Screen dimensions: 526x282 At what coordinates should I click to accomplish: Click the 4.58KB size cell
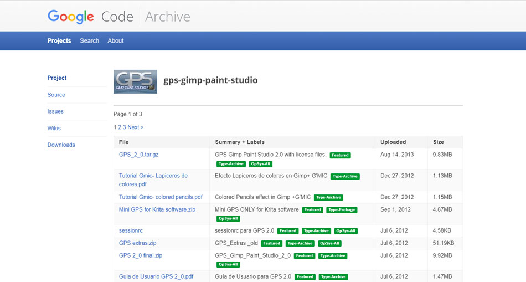click(442, 230)
